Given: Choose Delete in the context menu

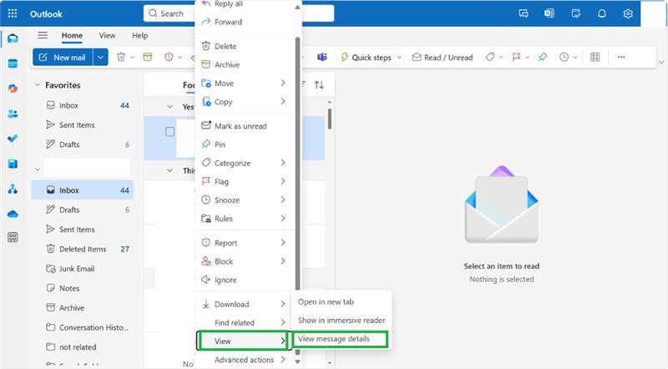Looking at the screenshot, I should click(x=244, y=46).
